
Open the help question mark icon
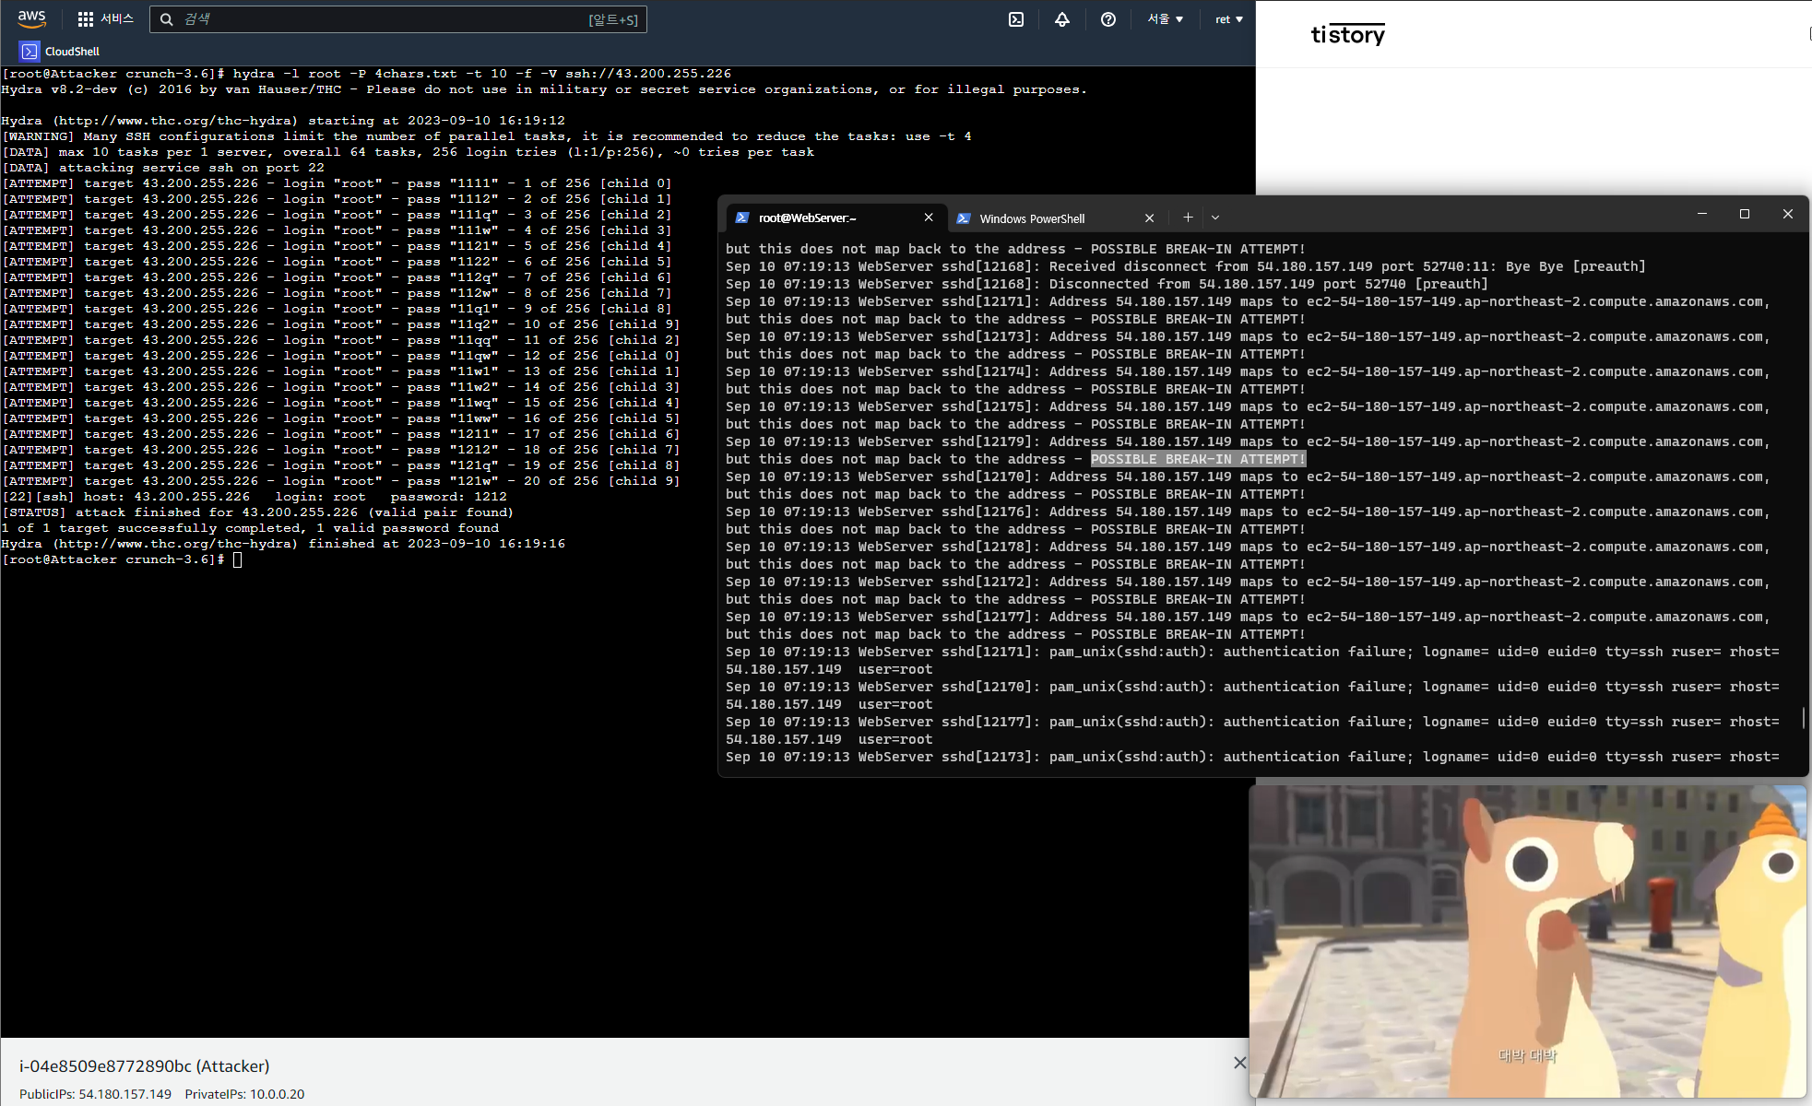click(1108, 19)
